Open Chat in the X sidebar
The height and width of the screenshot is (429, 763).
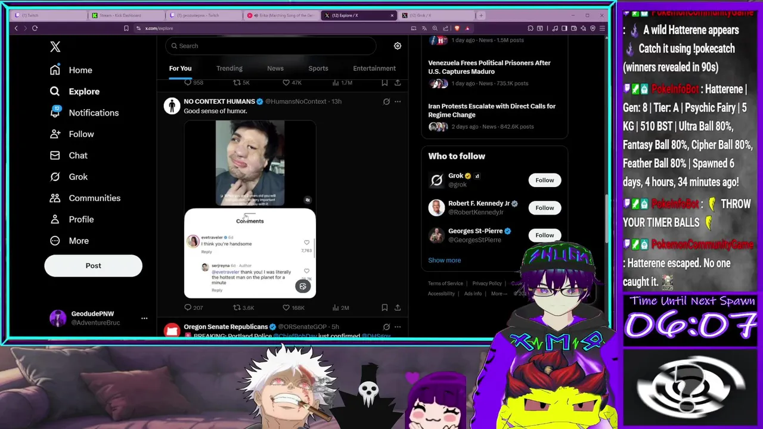pos(69,156)
